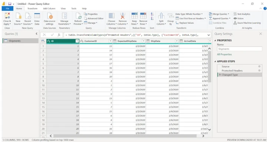Viewport: 267px width, 142px height.
Task: Click the Choose Columns icon
Action: click(112, 16)
